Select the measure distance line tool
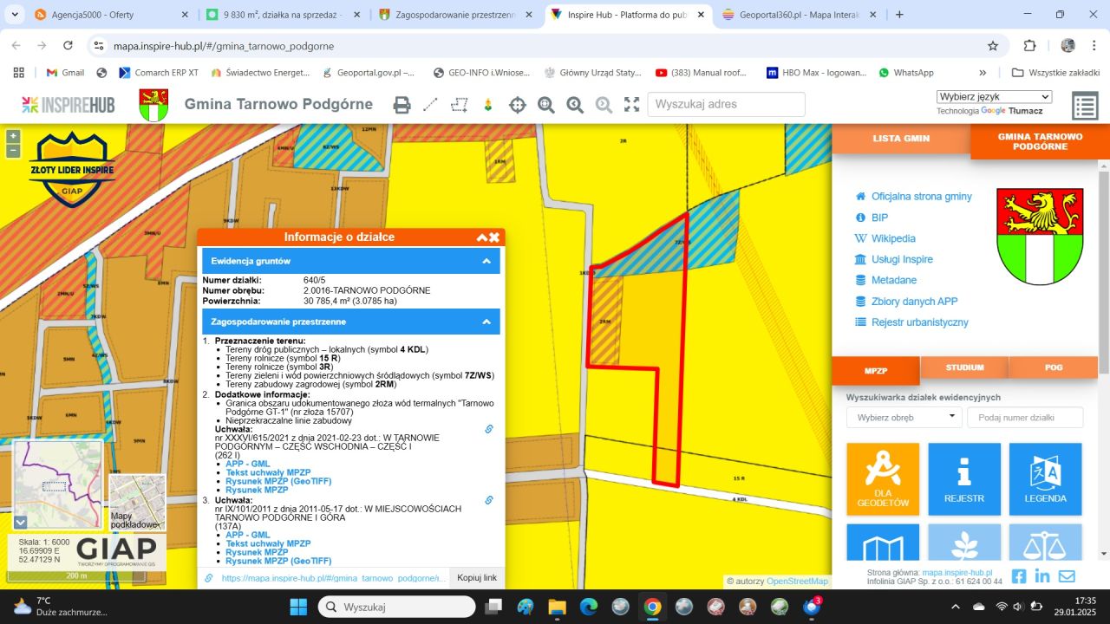The height and width of the screenshot is (624, 1110). point(430,105)
